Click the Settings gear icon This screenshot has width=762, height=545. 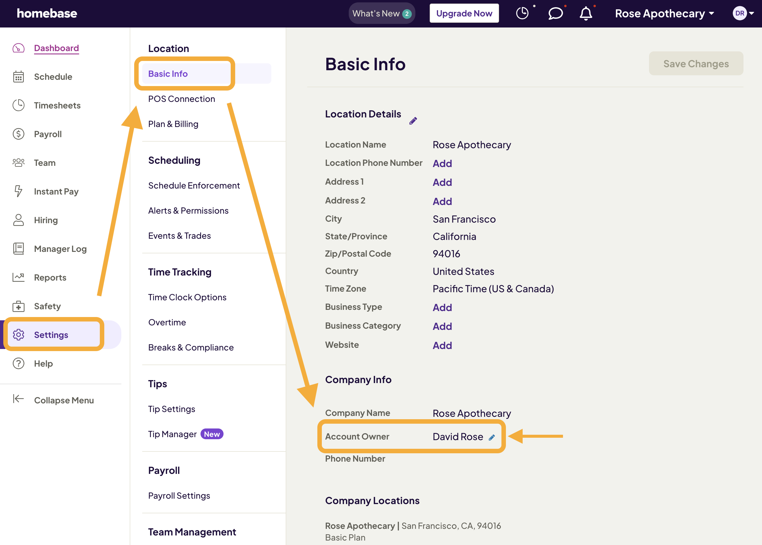coord(19,335)
